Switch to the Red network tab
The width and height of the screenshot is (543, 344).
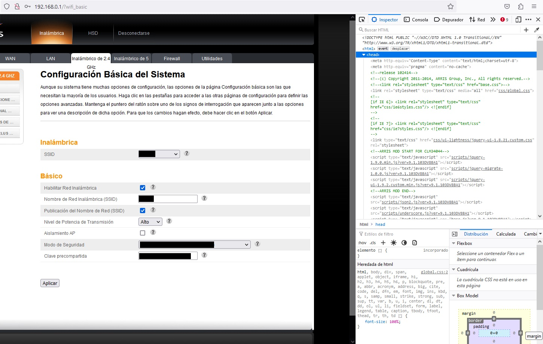point(477,19)
